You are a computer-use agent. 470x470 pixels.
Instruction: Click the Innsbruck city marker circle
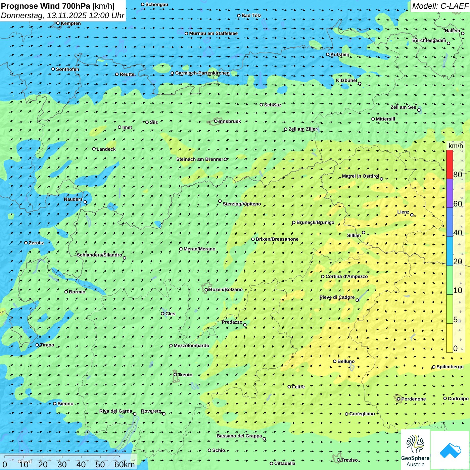point(216,121)
